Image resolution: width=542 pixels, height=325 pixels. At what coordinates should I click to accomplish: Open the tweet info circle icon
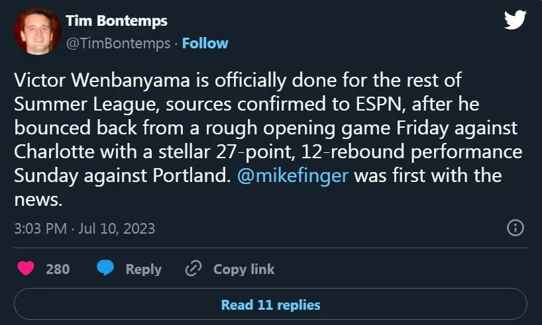(515, 228)
